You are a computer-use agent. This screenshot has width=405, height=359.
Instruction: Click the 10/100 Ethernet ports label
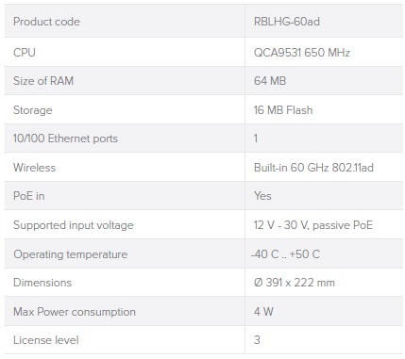pyautogui.click(x=65, y=139)
